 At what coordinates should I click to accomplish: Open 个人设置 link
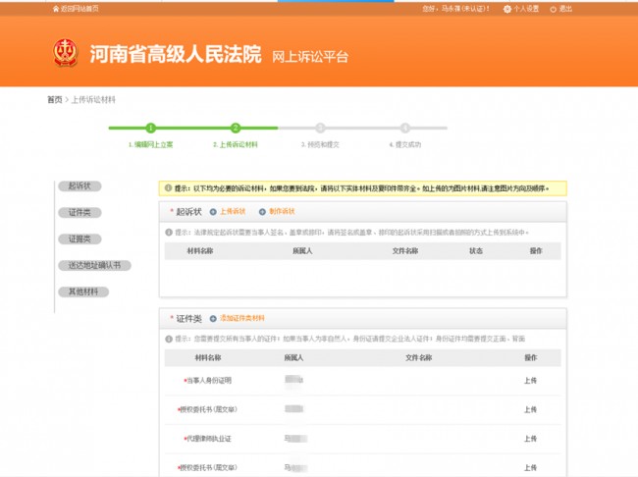coord(526,9)
